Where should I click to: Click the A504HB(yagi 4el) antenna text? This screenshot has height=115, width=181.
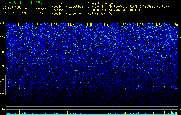(x=102, y=14)
